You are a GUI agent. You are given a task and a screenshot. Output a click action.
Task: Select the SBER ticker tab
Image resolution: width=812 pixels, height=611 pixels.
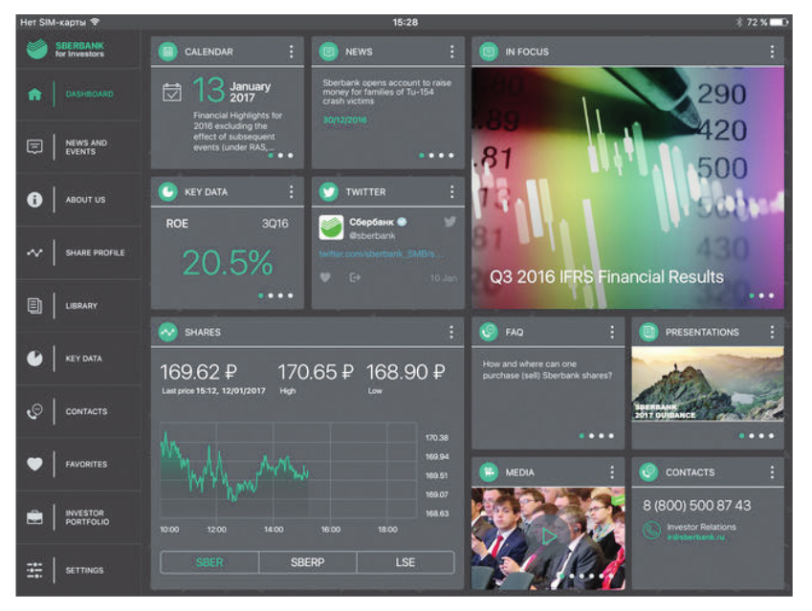coord(209,562)
